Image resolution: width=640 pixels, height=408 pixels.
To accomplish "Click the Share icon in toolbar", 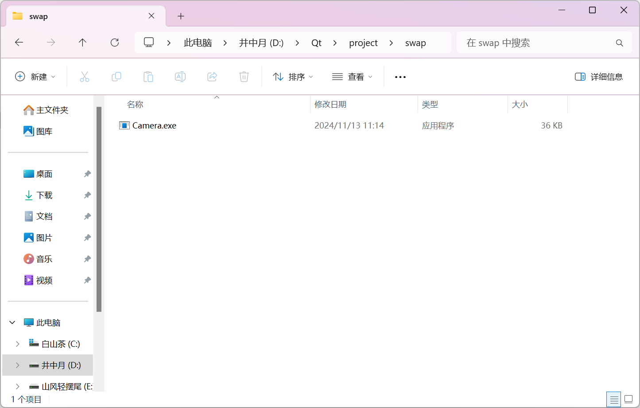I will pos(212,77).
